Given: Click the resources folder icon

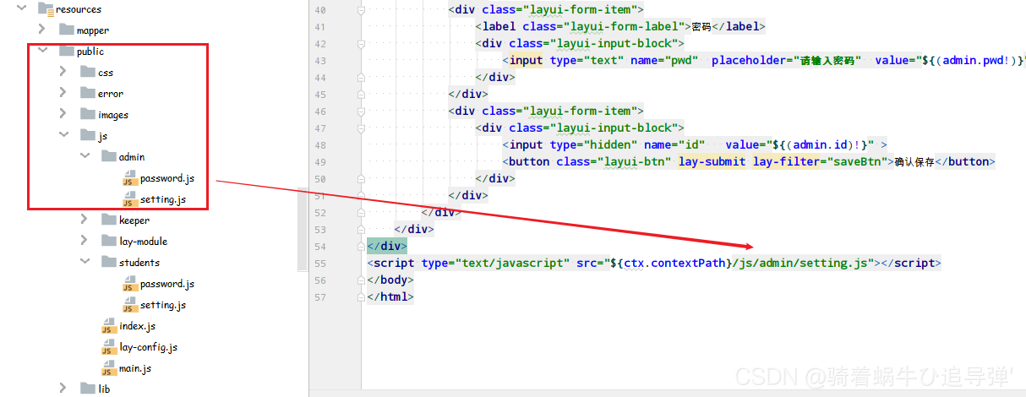Looking at the screenshot, I should point(46,9).
